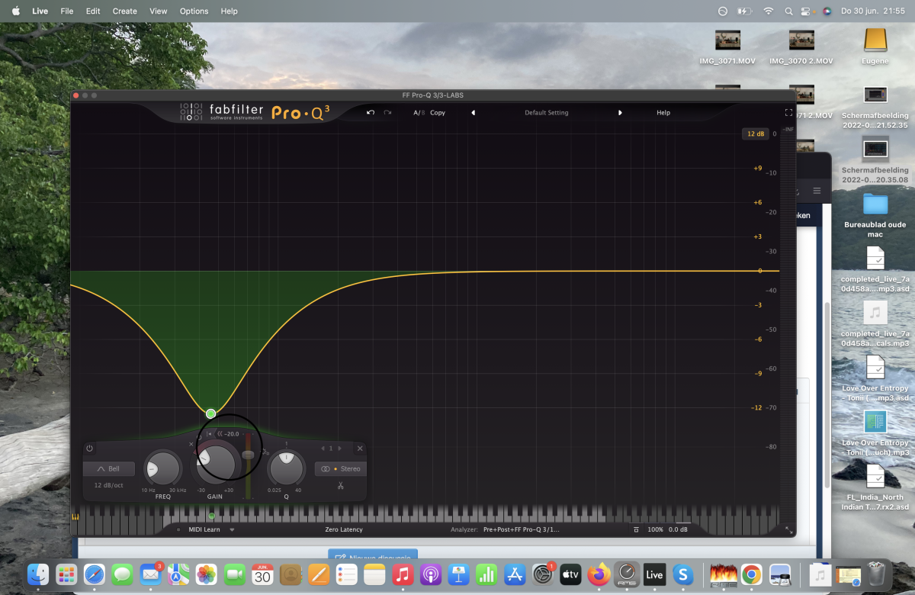Split the band with the scissors icon
The image size is (915, 595).
coord(340,485)
